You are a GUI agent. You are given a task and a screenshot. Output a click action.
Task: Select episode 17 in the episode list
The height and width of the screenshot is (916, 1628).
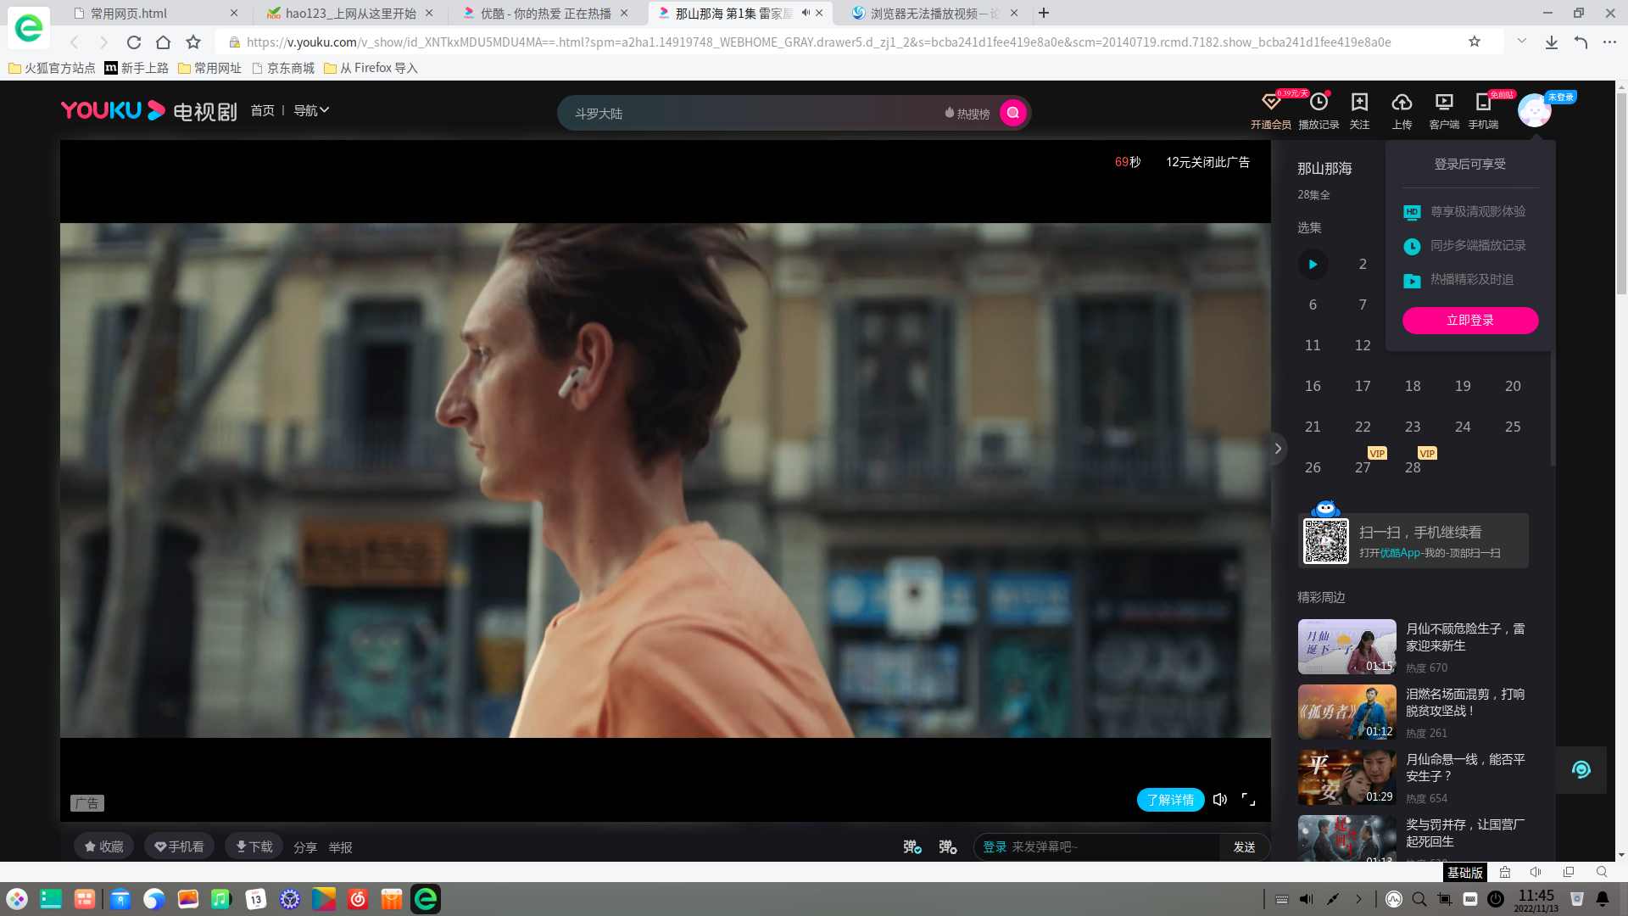coord(1363,386)
